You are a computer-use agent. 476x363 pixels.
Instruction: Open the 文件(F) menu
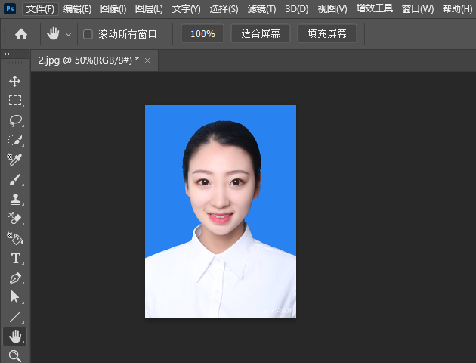coord(40,9)
